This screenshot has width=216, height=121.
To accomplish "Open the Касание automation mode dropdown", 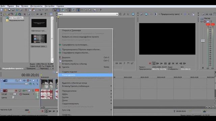I will point(34,94).
